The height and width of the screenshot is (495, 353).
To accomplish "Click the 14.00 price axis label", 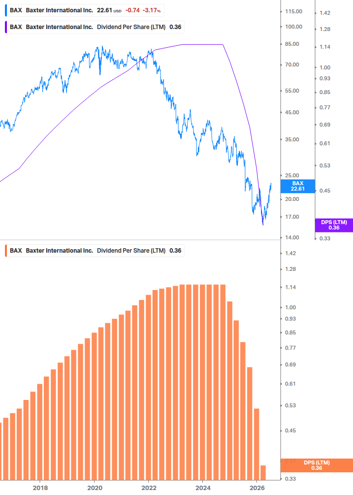I will (x=292, y=238).
